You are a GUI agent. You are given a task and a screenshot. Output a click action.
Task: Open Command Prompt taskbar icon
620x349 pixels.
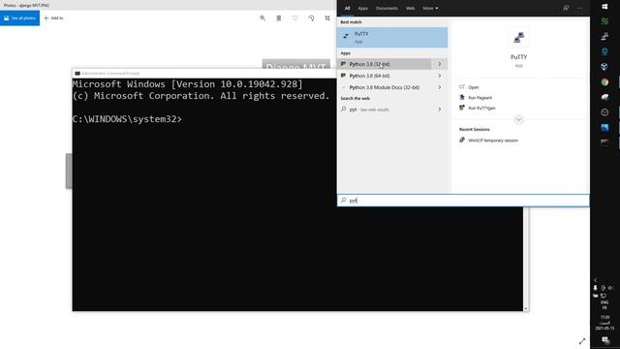tap(604, 143)
